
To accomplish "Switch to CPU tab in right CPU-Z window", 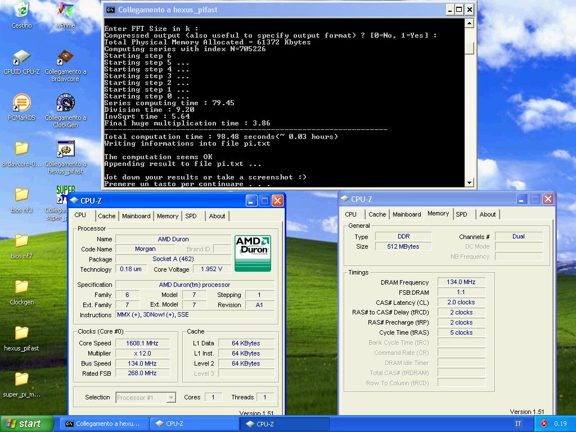I will pyautogui.click(x=351, y=214).
